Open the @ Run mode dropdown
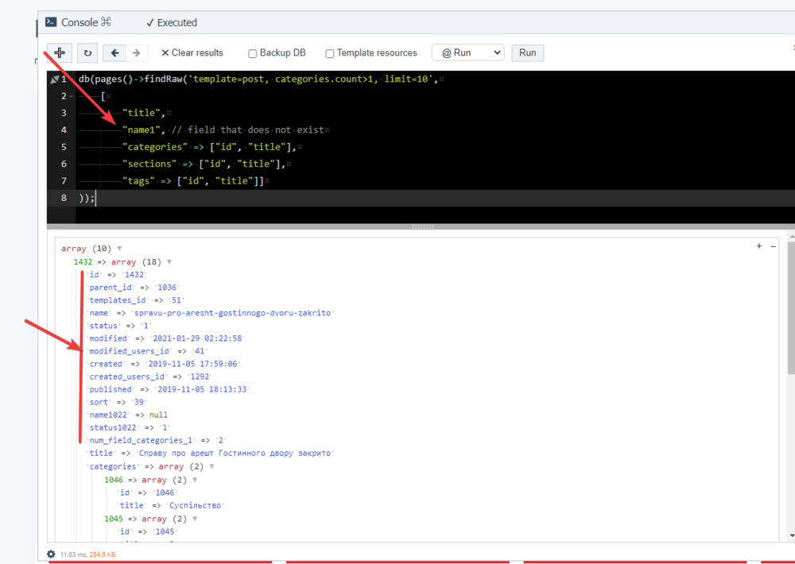The height and width of the screenshot is (564, 795). [x=467, y=52]
